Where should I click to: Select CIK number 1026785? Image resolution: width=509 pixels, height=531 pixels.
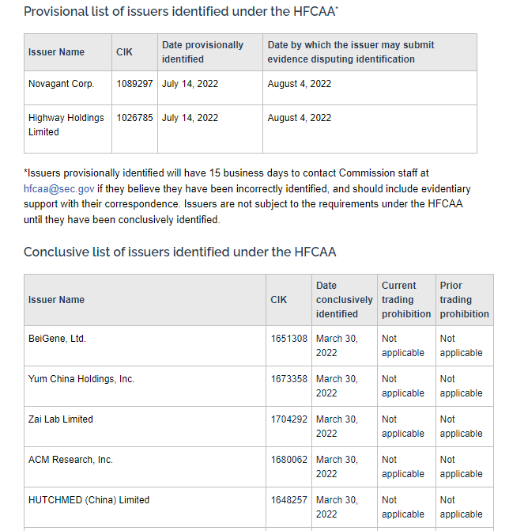134,118
